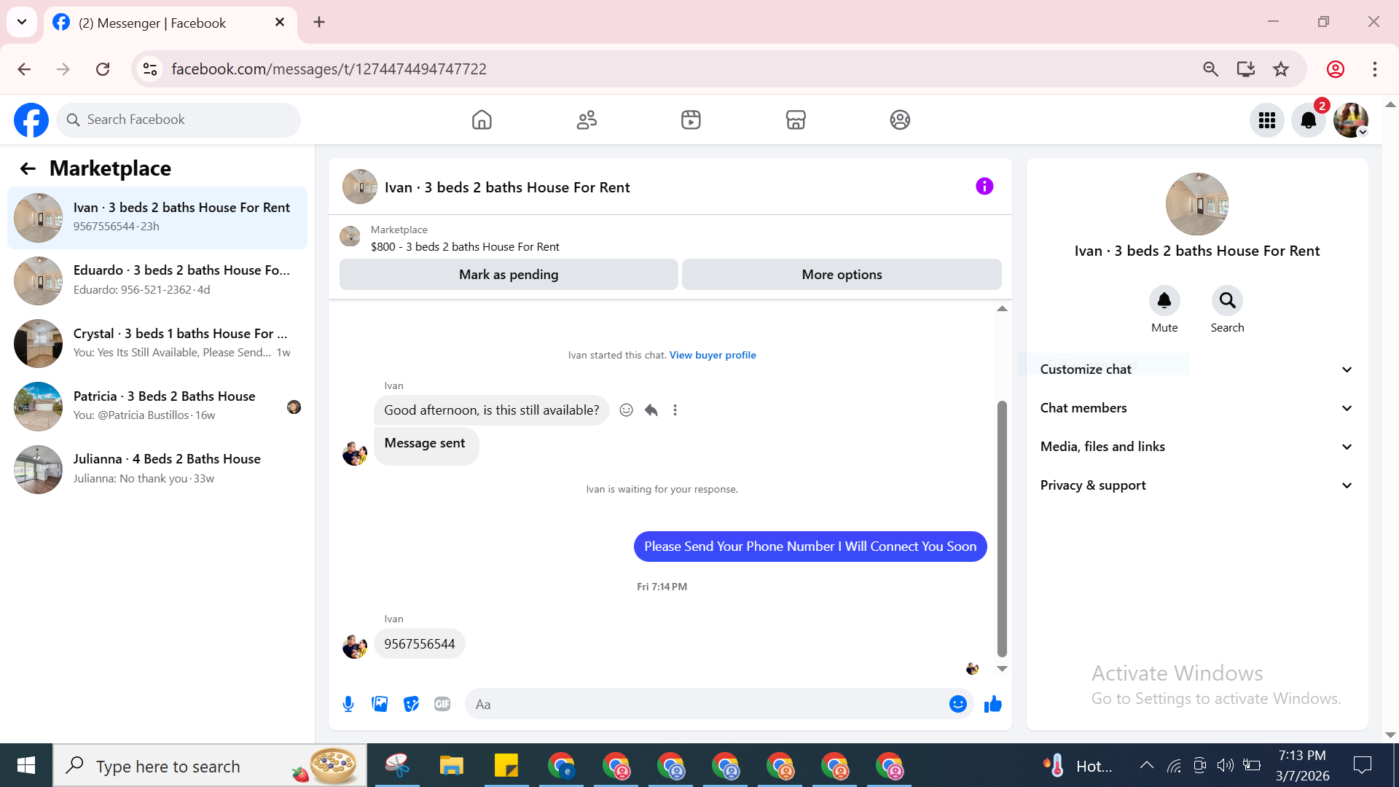This screenshot has width=1399, height=787.
Task: Click the 'Please Send Your Phone Number' message
Action: (810, 547)
